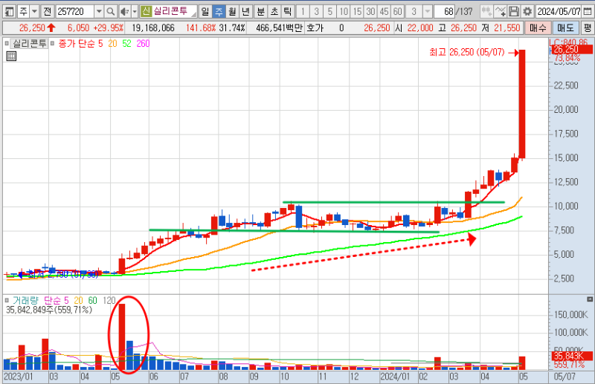Viewport: 595px width, 384px height.
Task: Choose the 3 interval button next to 1
Action: coord(317,12)
